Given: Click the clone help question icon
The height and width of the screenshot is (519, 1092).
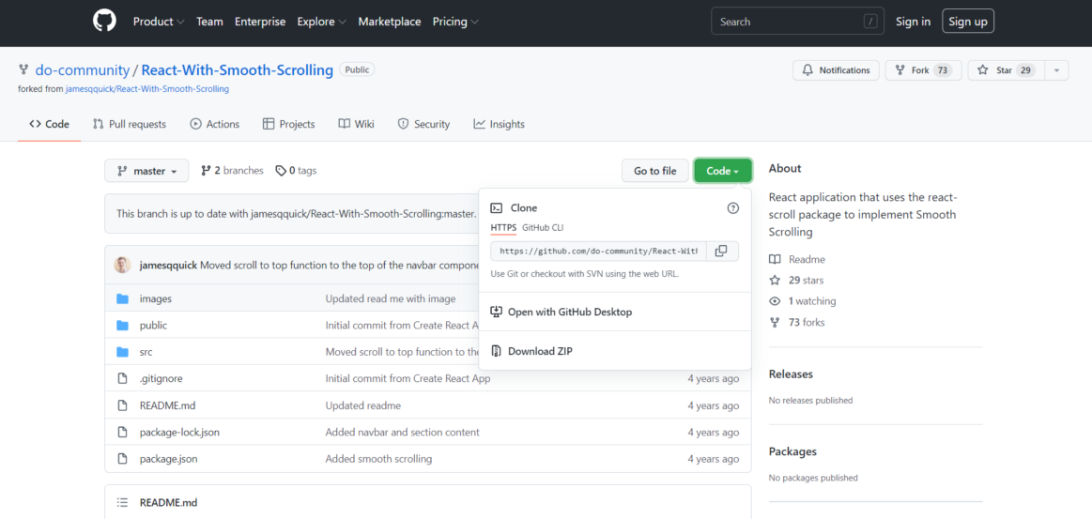Looking at the screenshot, I should click(733, 208).
